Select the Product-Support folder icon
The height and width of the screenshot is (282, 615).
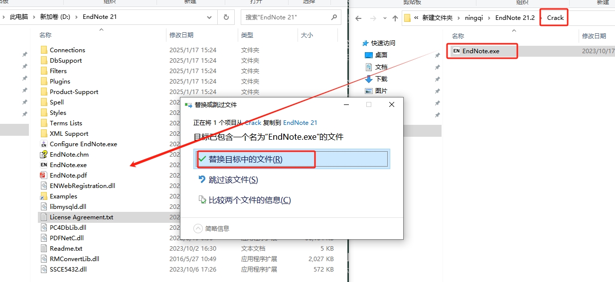click(x=43, y=92)
